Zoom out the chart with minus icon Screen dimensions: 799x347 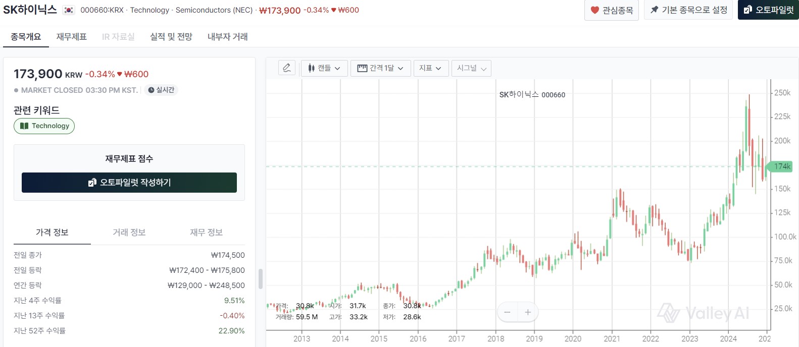pyautogui.click(x=508, y=312)
